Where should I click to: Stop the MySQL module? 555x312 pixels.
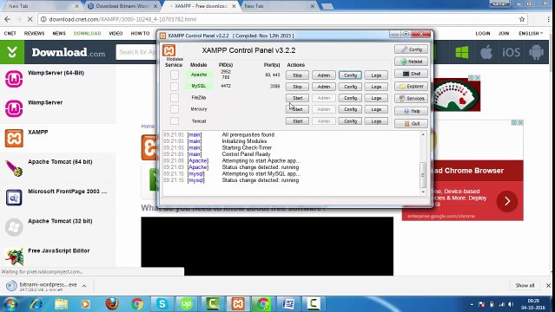pyautogui.click(x=297, y=87)
